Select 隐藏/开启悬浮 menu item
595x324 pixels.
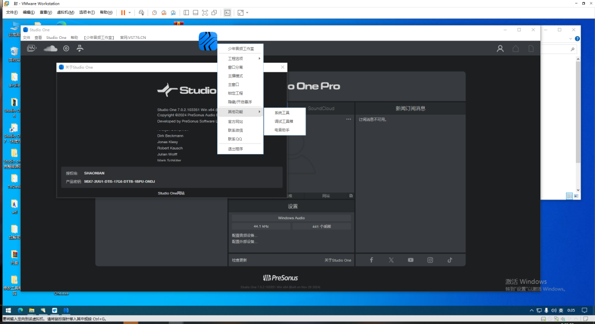240,102
